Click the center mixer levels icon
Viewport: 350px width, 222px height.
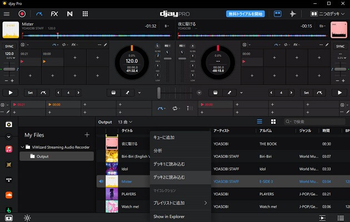(190, 108)
